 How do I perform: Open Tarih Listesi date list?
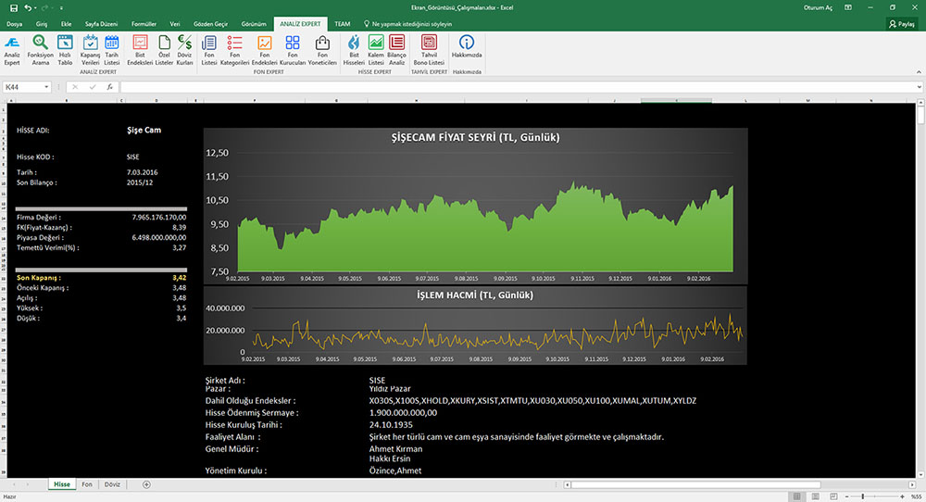(112, 50)
